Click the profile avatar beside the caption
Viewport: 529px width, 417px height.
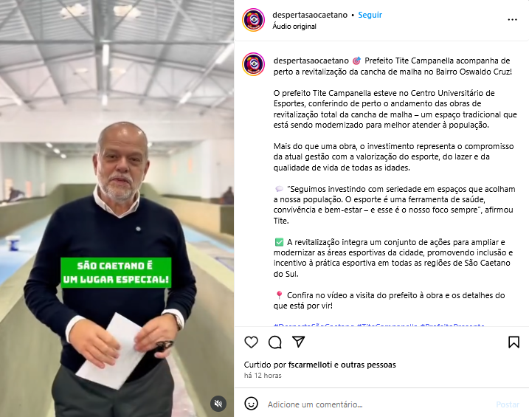(x=253, y=64)
